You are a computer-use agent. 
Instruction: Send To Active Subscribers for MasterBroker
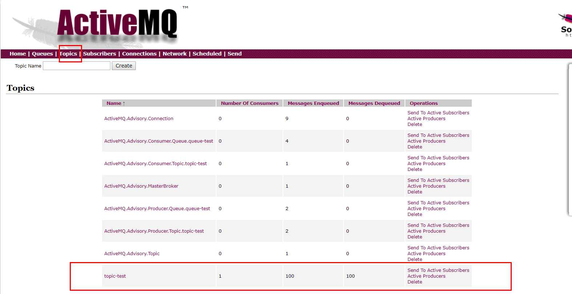(438, 180)
